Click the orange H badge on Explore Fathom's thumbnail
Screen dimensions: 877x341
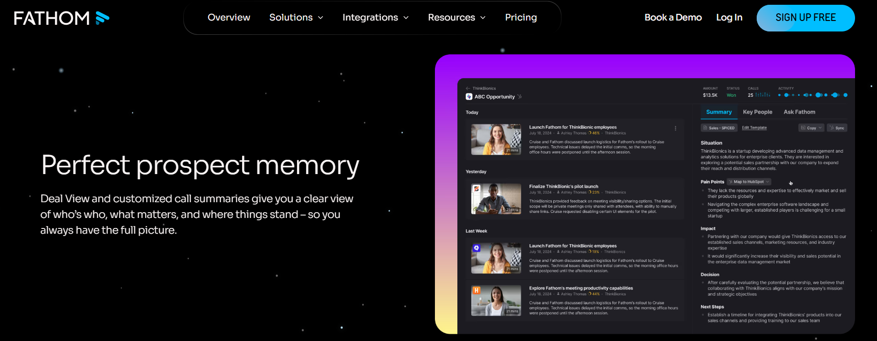(476, 290)
